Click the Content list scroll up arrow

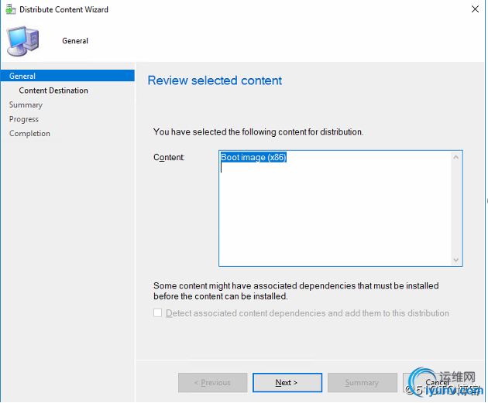[456, 158]
